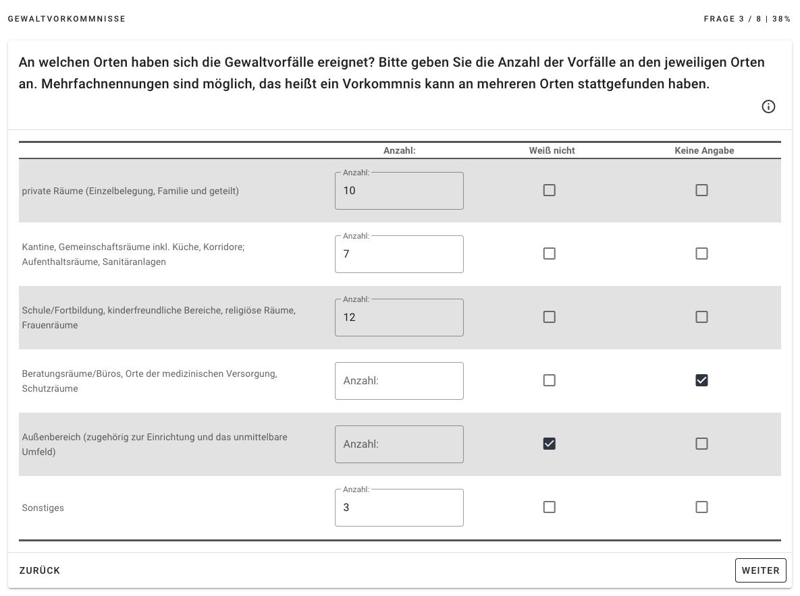800x596 pixels.
Task: Open the question info icon
Action: pos(768,107)
